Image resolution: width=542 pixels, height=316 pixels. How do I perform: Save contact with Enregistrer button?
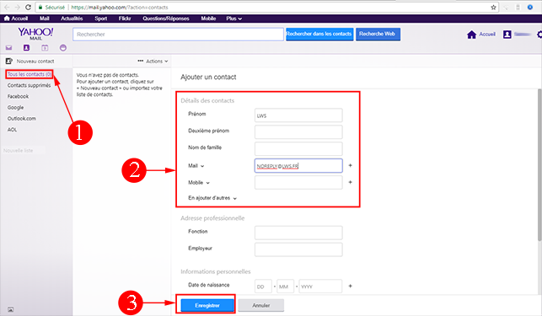tap(207, 305)
